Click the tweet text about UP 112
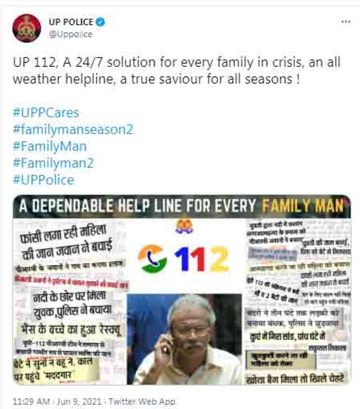 point(177,70)
